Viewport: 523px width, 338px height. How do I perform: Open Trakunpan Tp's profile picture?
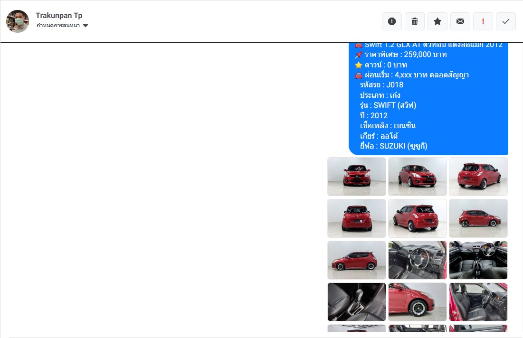18,21
